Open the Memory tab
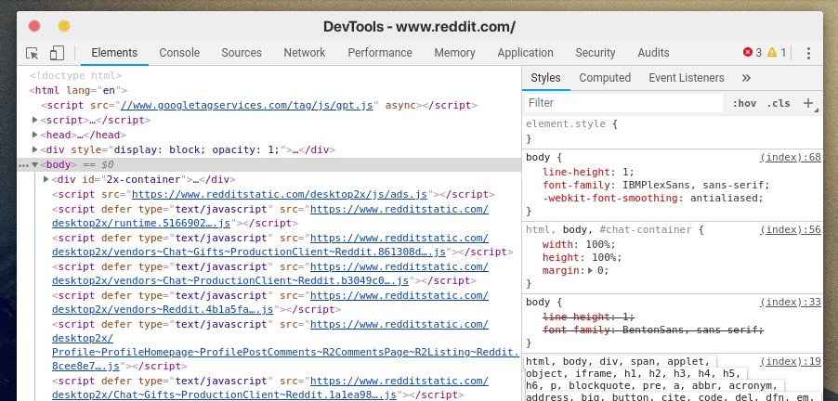Screen dimensions: 838x401 [x=455, y=53]
